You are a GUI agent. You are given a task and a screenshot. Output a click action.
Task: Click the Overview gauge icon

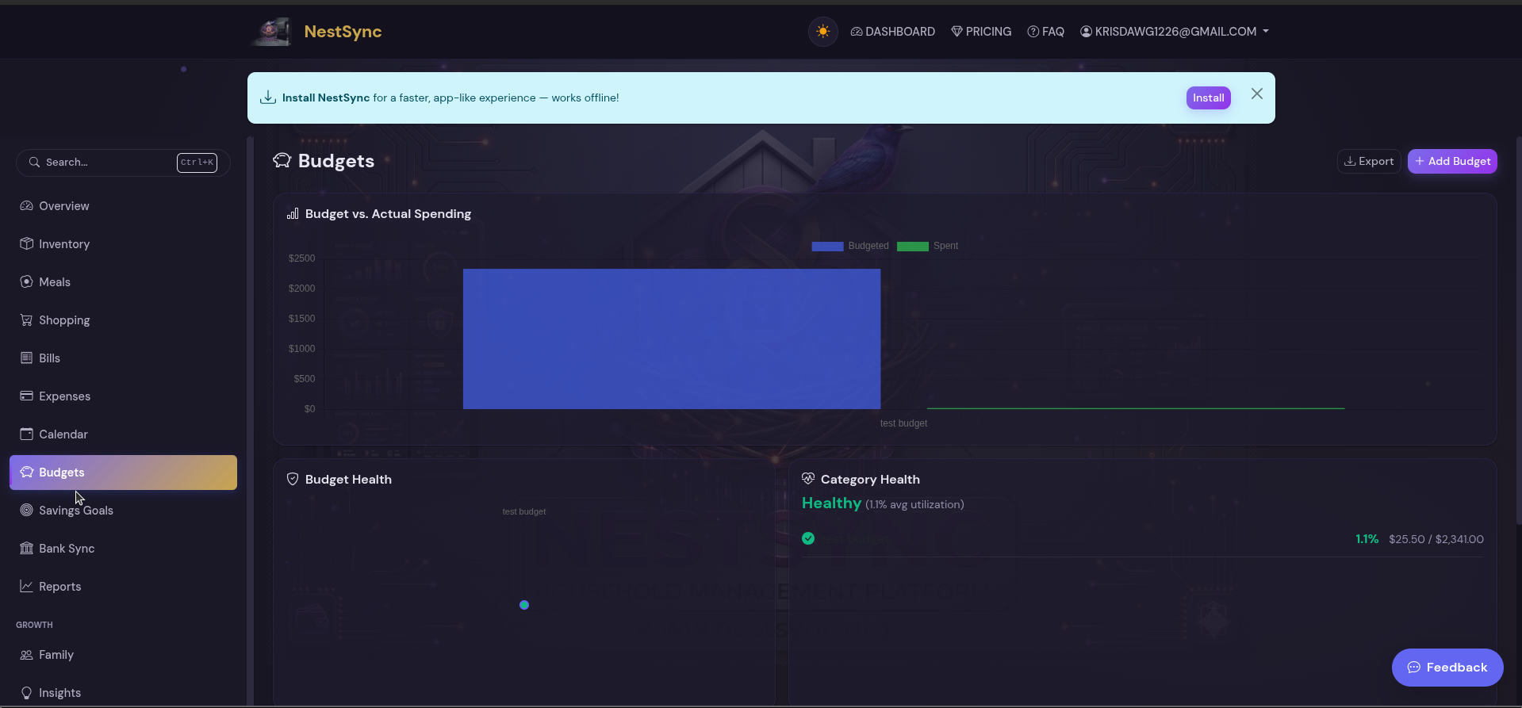[26, 205]
